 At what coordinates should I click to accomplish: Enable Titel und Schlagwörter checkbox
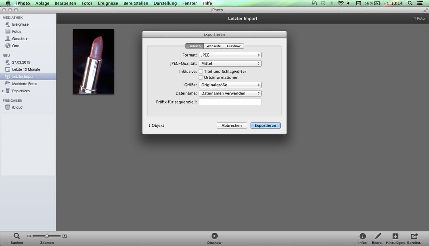tap(201, 72)
